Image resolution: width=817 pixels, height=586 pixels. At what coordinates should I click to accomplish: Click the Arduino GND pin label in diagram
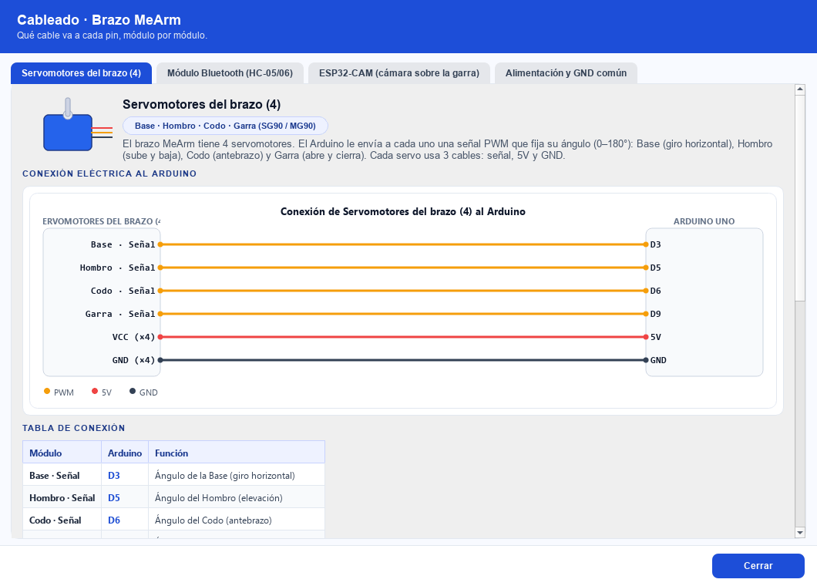(x=658, y=360)
